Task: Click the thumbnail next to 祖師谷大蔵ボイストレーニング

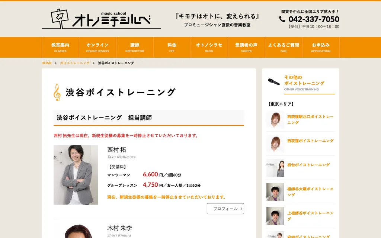Action: coord(275,192)
